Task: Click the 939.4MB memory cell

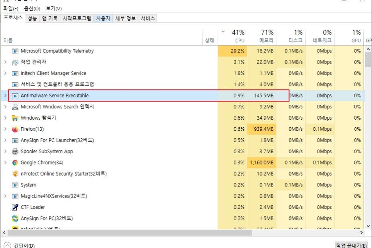Action: (x=262, y=129)
